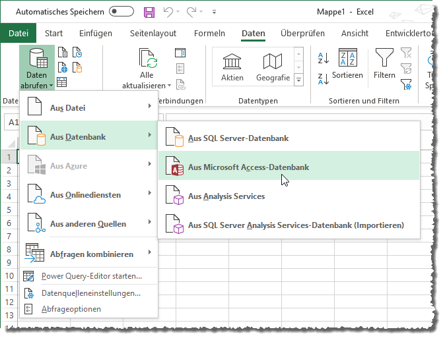
Task: Switch to the Überprüfen tab
Action: coord(302,33)
